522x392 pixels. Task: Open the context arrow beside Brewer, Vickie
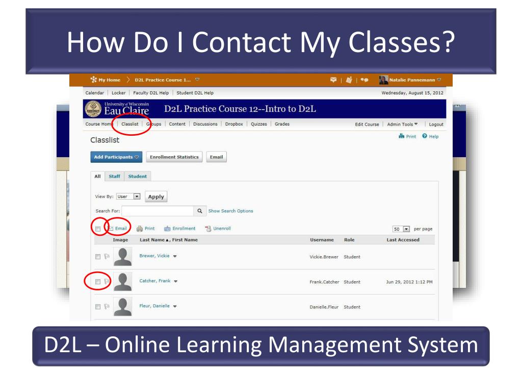pos(175,256)
